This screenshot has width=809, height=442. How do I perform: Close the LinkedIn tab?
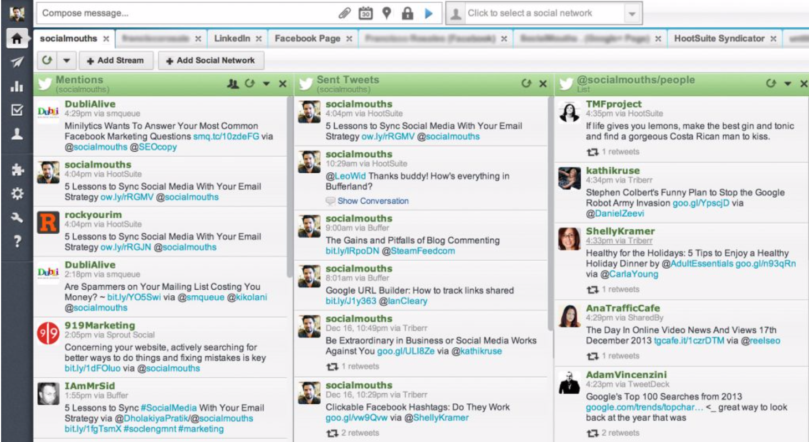259,39
